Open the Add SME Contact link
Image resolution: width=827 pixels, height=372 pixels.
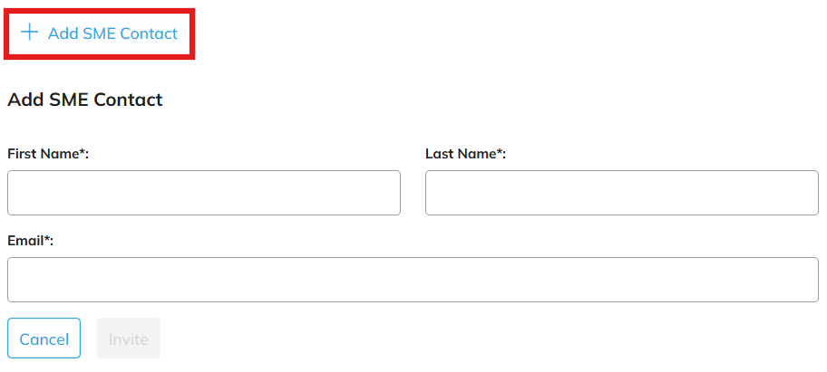click(x=112, y=33)
